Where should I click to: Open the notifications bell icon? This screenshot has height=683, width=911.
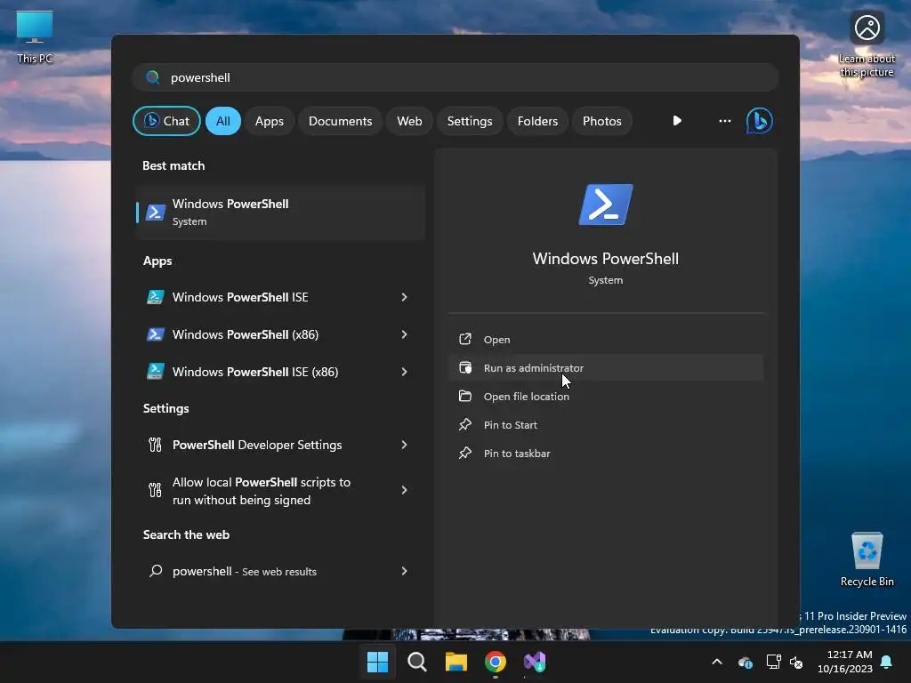[x=887, y=662]
